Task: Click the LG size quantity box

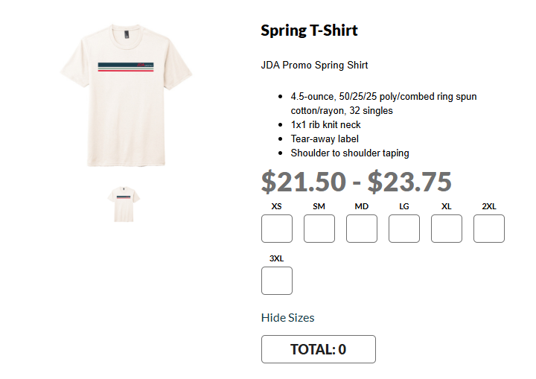Action: 404,229
